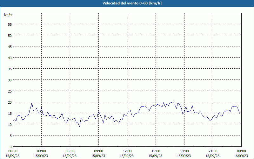Viewport: 254px width, 159px height.
Task: Click the wind speed peak near 02:00
Action: tap(32, 103)
